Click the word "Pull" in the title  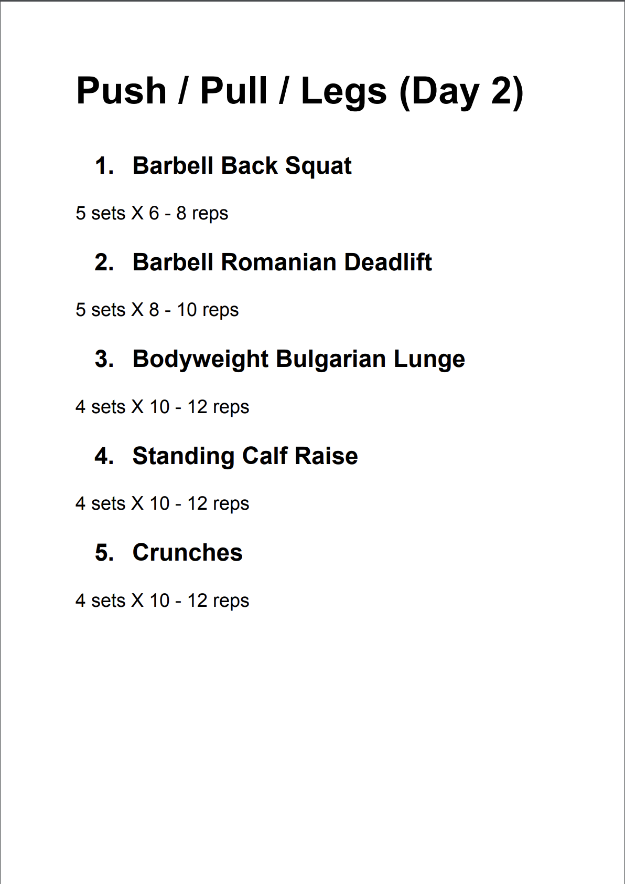tap(234, 91)
